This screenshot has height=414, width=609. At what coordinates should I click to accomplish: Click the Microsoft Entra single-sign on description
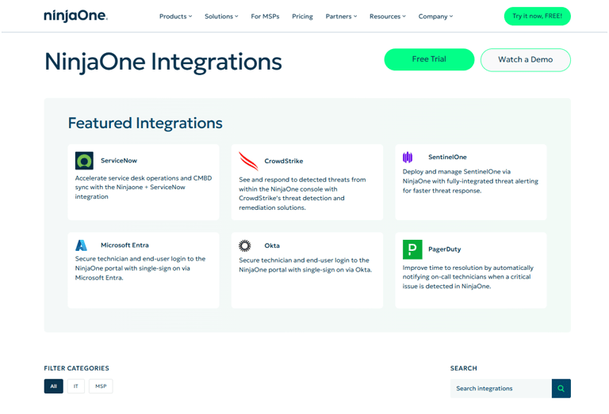tap(140, 268)
